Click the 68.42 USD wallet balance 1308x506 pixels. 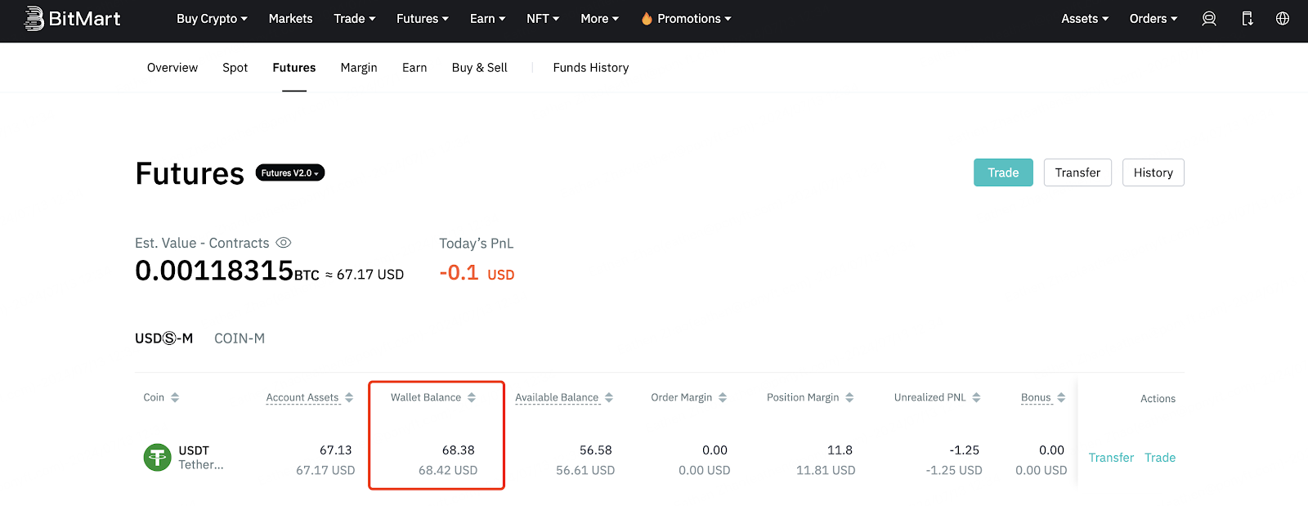tap(448, 471)
